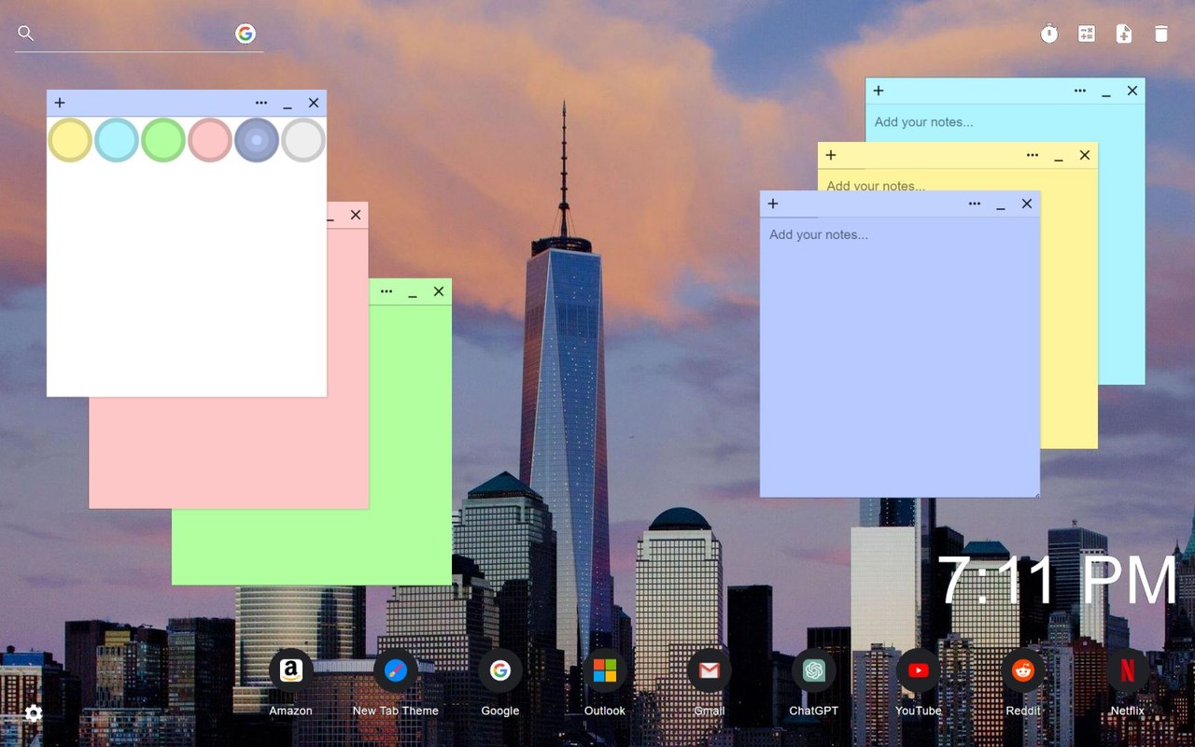Close the pink note
This screenshot has height=747, width=1195.
[x=356, y=215]
